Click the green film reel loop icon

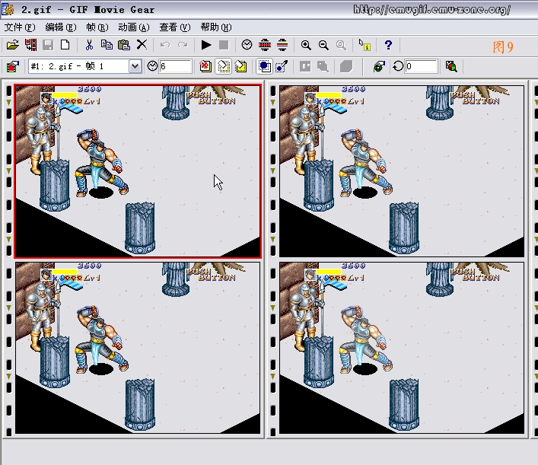[x=379, y=66]
